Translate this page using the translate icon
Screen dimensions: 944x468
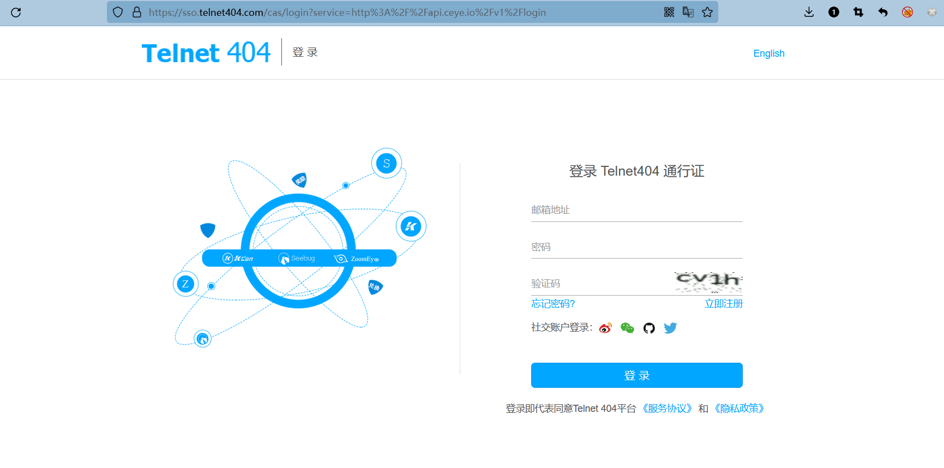pos(688,12)
